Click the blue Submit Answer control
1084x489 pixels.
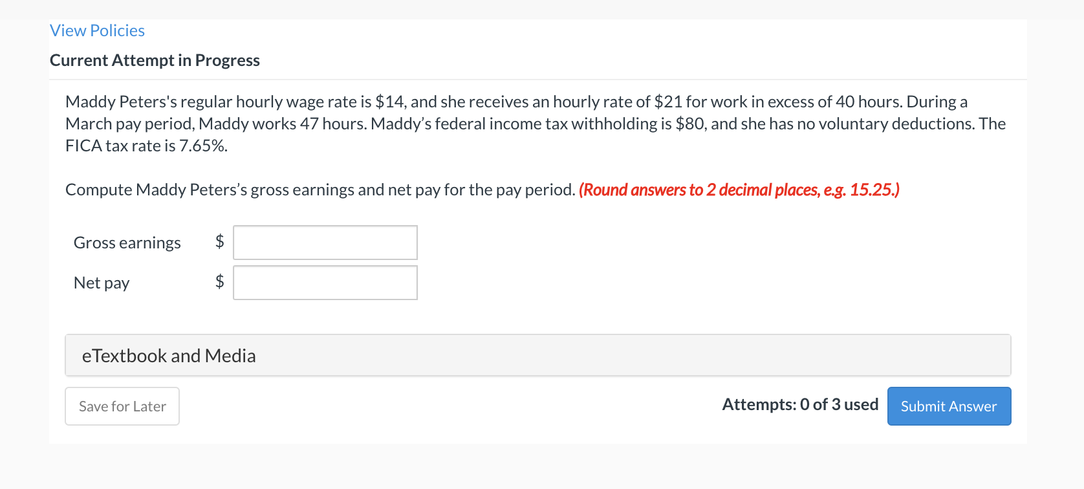[x=948, y=406]
